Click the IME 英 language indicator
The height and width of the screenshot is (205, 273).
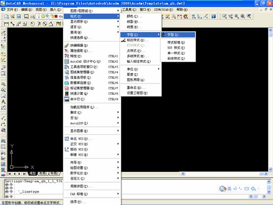pyautogui.click(x=229, y=189)
